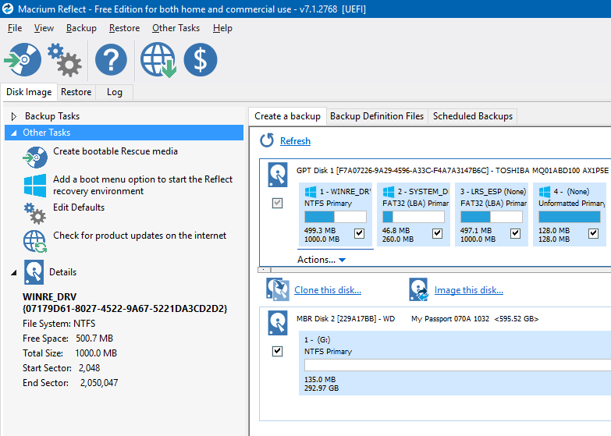Click the Windows flag on SYSTEM_DRV partition
The width and height of the screenshot is (611, 436).
(389, 192)
